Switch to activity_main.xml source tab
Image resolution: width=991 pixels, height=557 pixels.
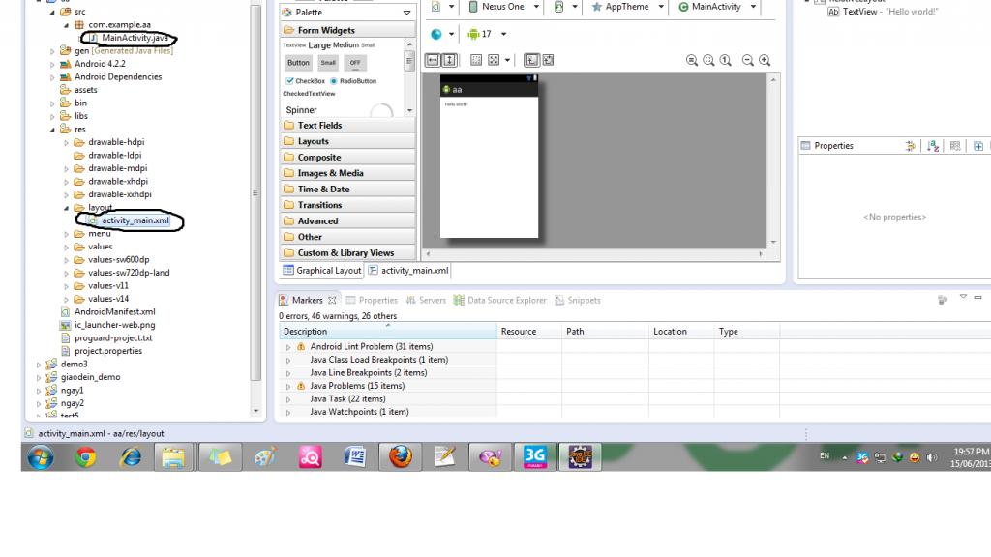pos(408,271)
